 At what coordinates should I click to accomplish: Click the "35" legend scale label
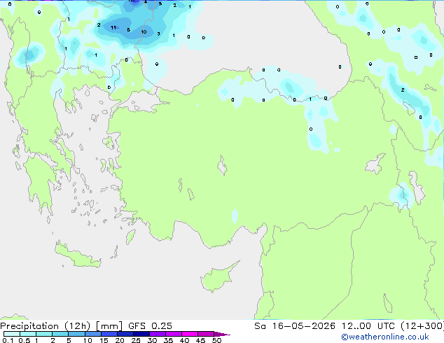[169, 340]
